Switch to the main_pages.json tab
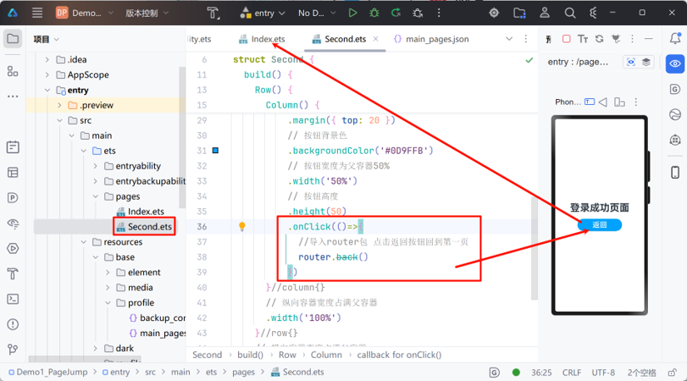This screenshot has height=381, width=687. pos(431,39)
